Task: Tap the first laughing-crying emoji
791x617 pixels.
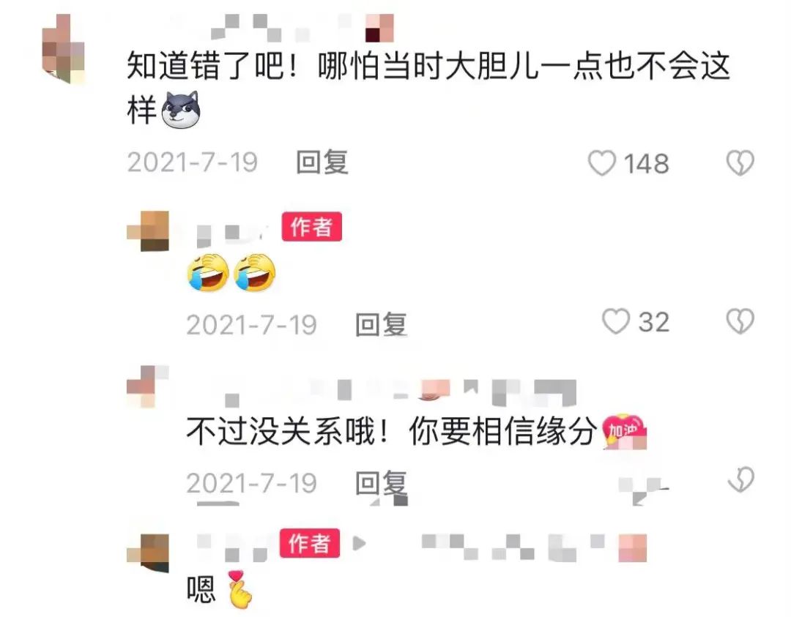Action: click(x=208, y=273)
